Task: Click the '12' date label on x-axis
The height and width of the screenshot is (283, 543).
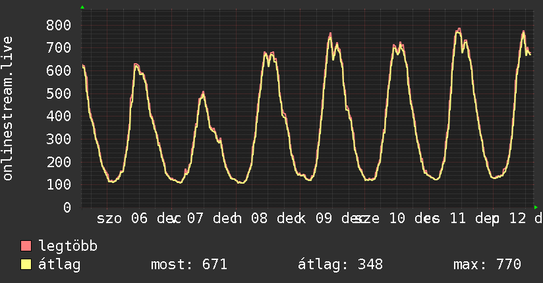Action: [x=518, y=219]
